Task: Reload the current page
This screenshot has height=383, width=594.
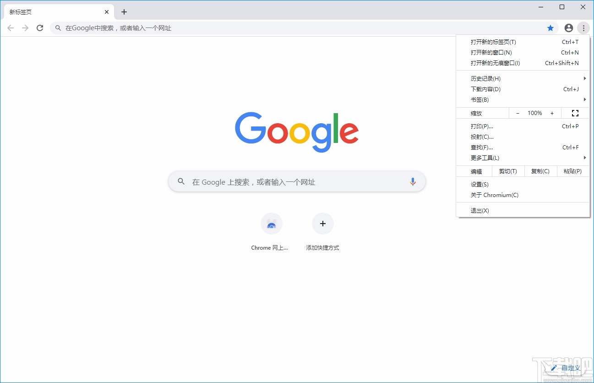Action: [40, 27]
